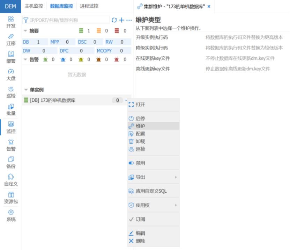Click the blue alarm level icon
This screenshot has width=290, height=250.
coord(63,59)
